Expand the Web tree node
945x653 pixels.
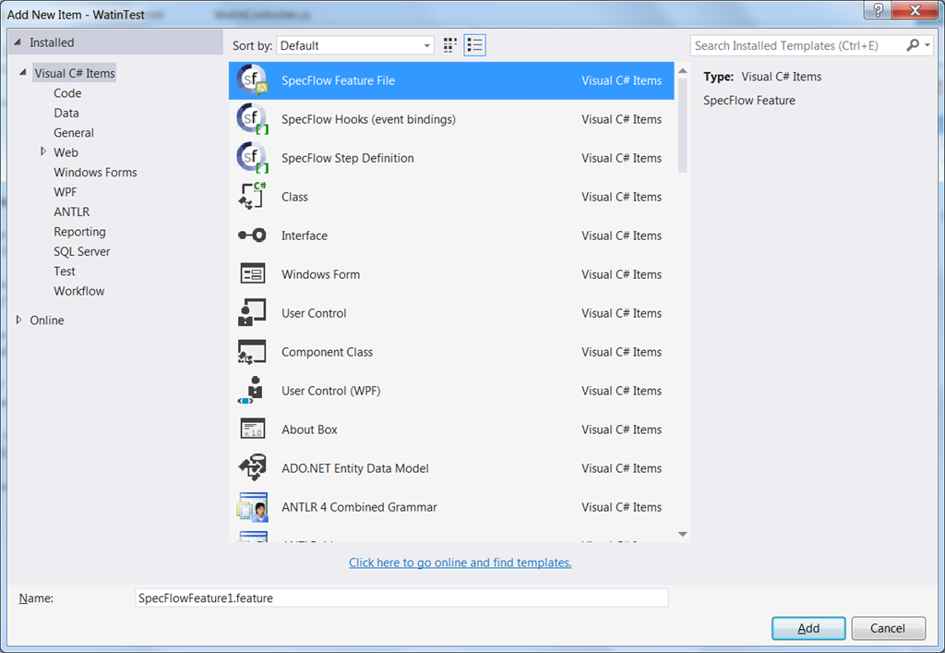[x=42, y=152]
